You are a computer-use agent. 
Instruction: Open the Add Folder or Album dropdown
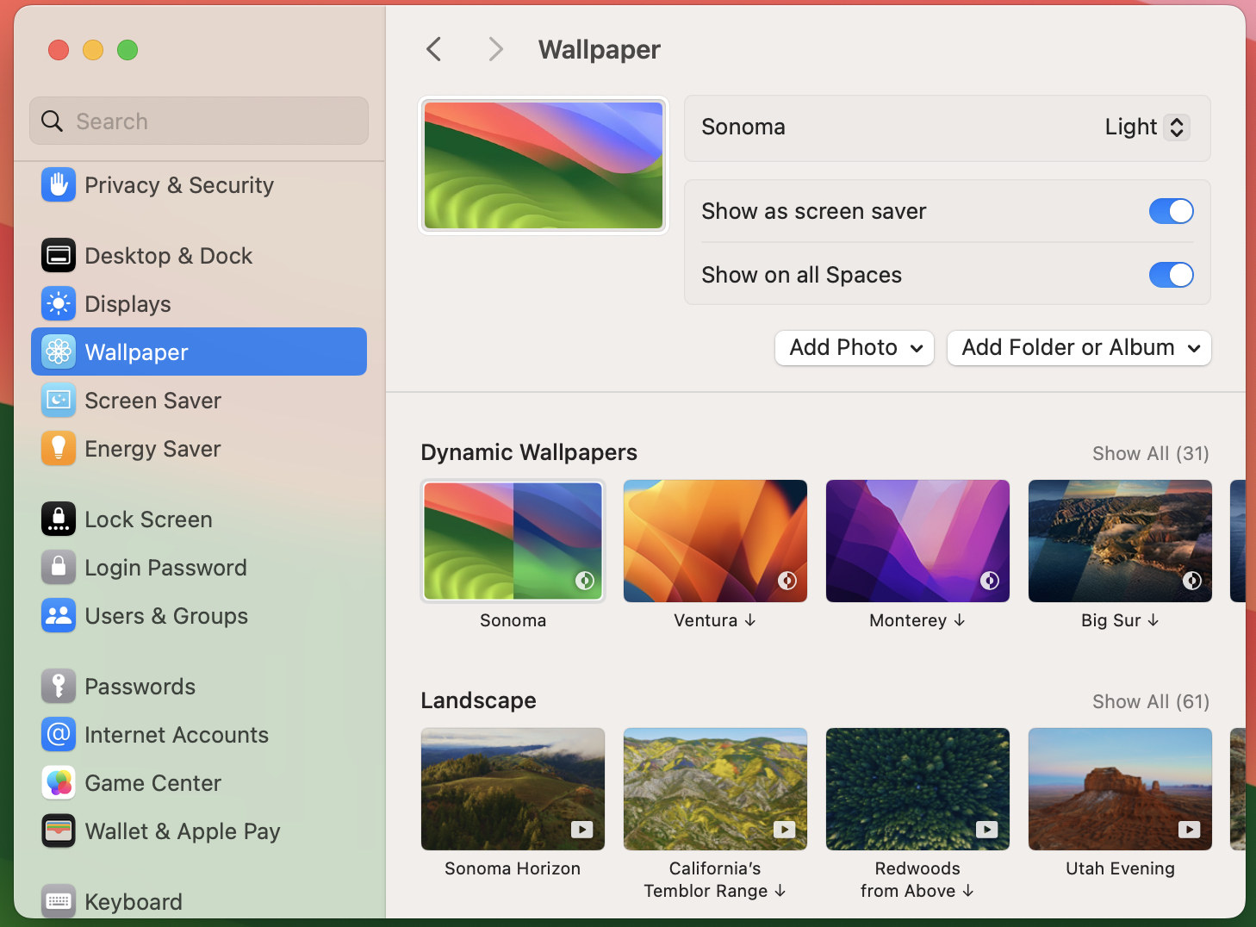click(1079, 348)
